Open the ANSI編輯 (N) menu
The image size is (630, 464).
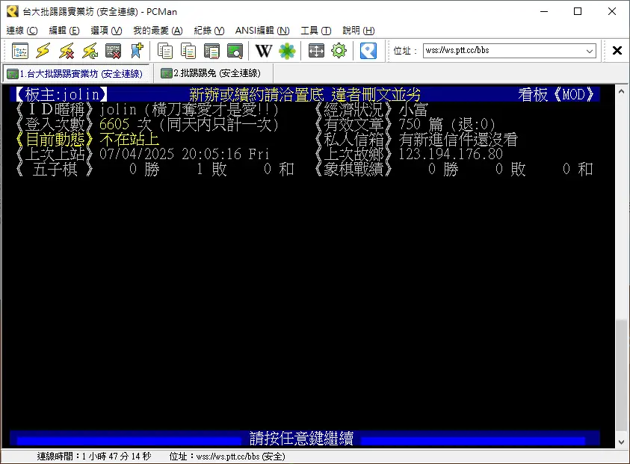(x=262, y=31)
